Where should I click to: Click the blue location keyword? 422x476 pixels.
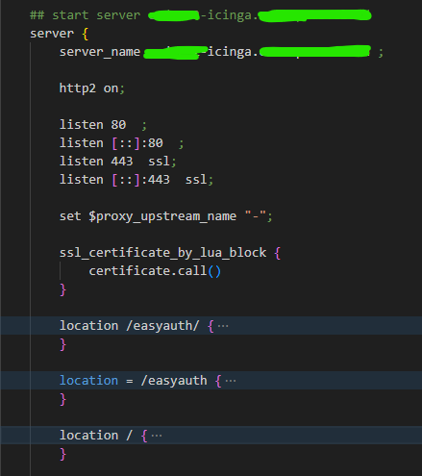pos(88,381)
